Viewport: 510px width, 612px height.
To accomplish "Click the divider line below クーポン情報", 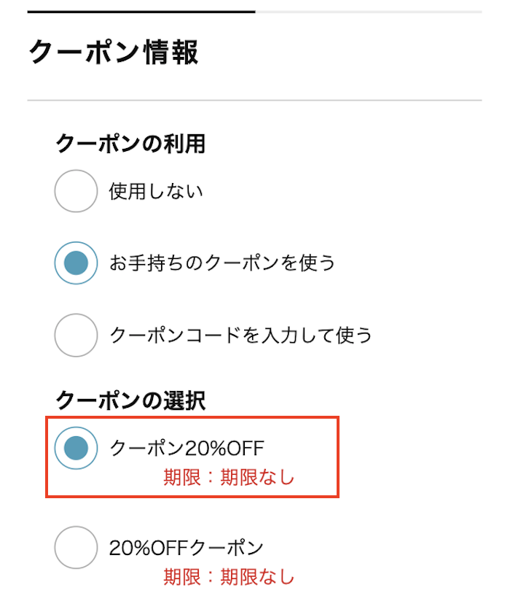I will (254, 100).
